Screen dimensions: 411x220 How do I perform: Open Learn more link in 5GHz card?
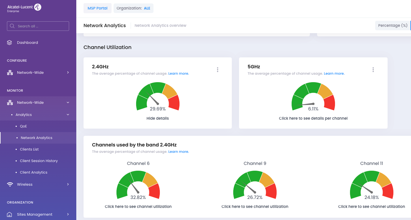point(334,74)
